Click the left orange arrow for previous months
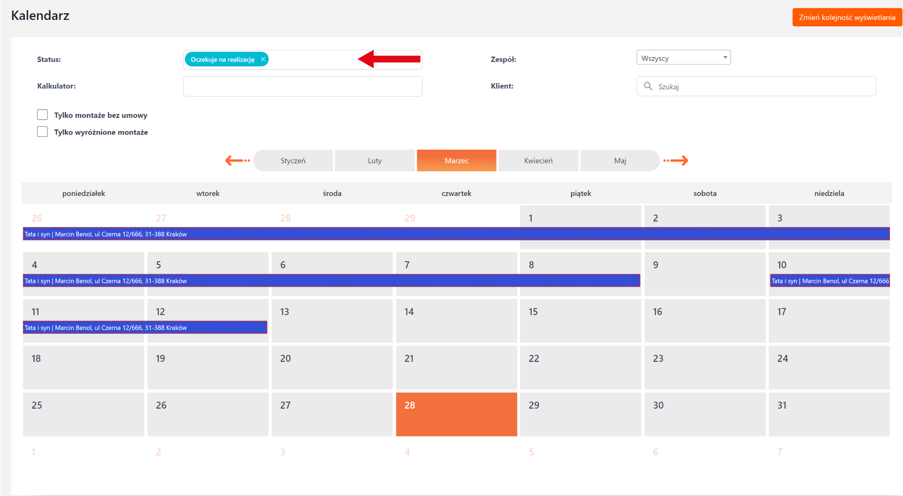The image size is (903, 496). coord(237,161)
